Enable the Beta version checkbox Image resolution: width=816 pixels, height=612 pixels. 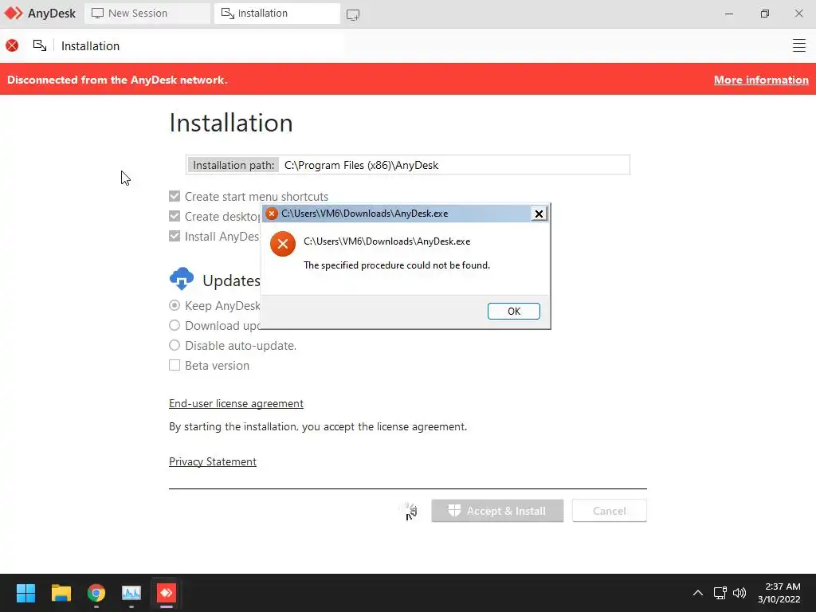tap(175, 365)
